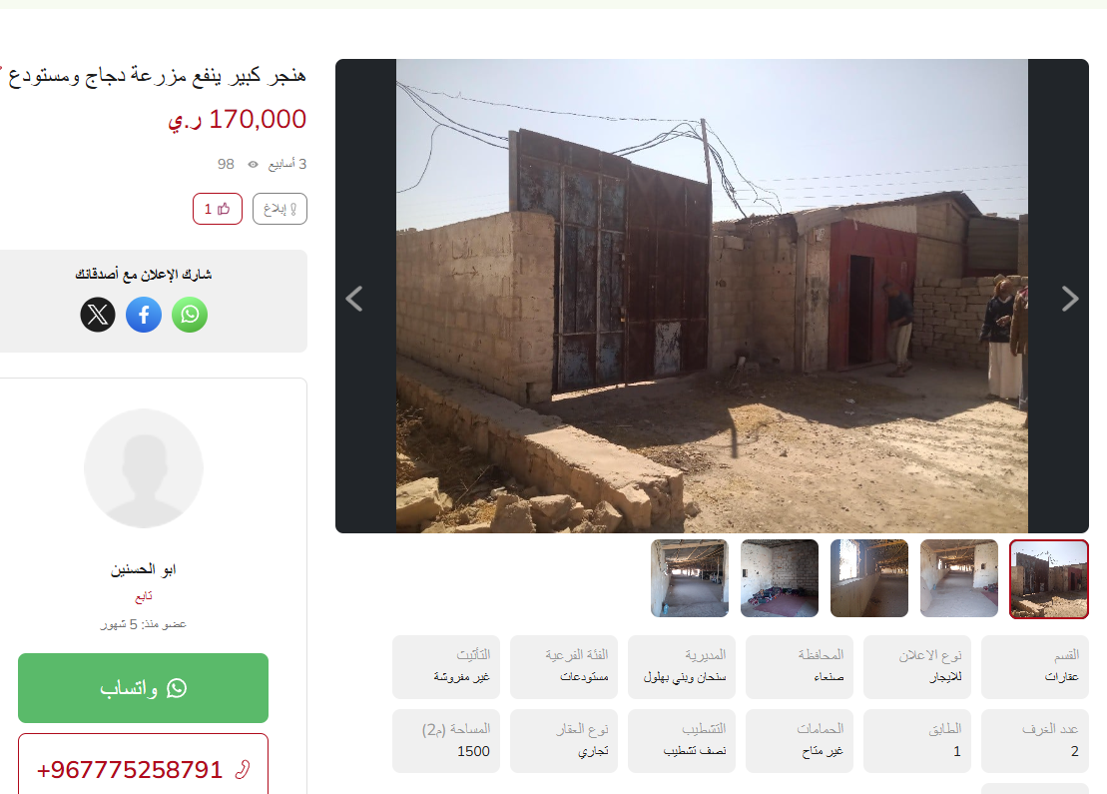This screenshot has width=1107, height=794.
Task: Click the مستودعات subcategory tag
Action: (x=584, y=677)
